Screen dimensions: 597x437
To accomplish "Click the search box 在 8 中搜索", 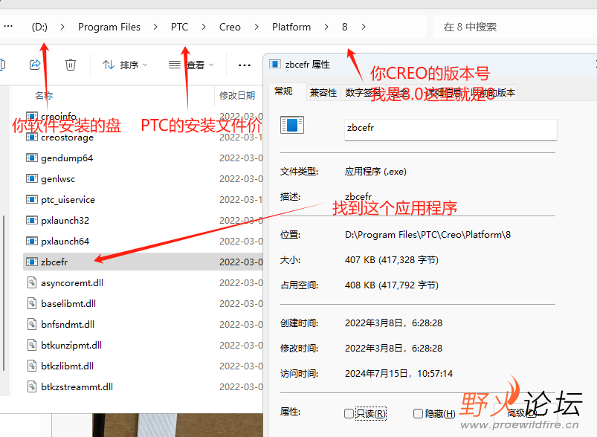I will [514, 27].
